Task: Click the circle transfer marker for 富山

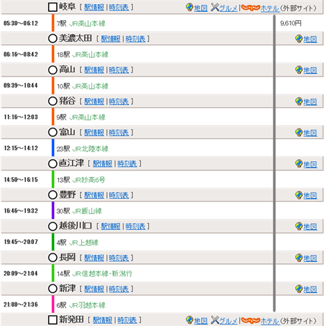Action: (53, 132)
